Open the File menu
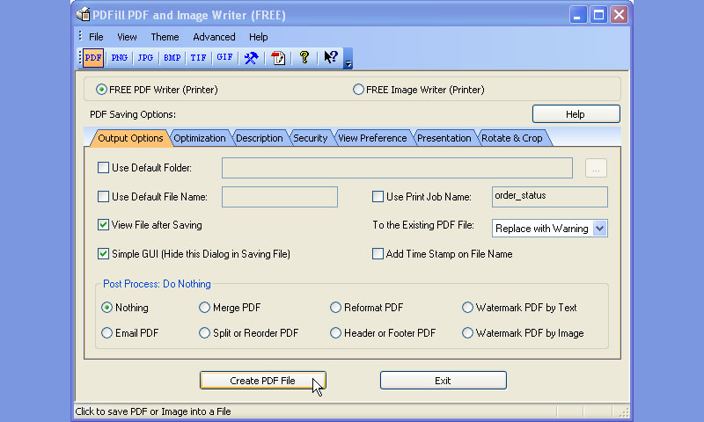This screenshot has height=422, width=704. [96, 37]
